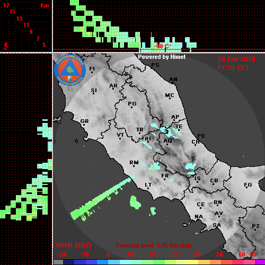Select the date label '10 Feb 2010'
Screen dimensions: 265x265
coord(236,59)
